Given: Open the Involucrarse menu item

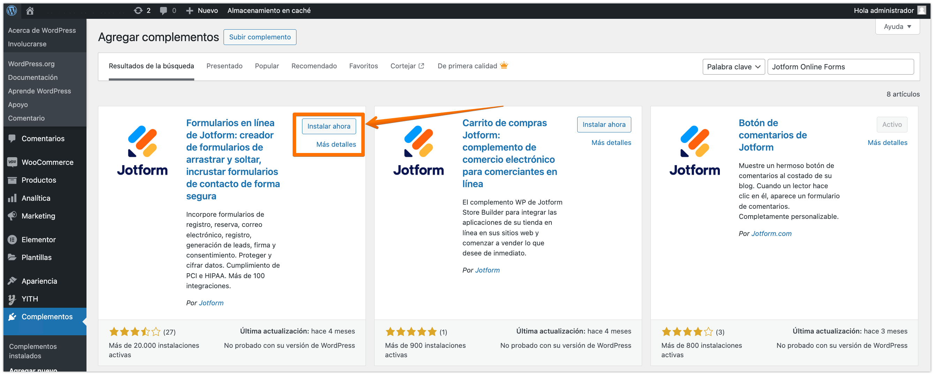Looking at the screenshot, I should coord(27,44).
